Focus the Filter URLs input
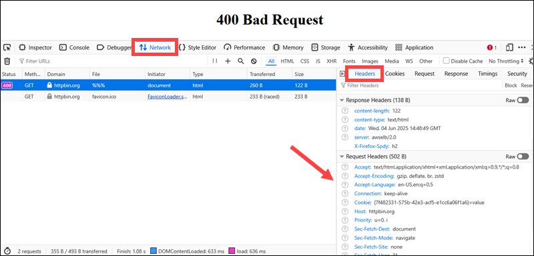Screen dimensions: 534x256 pos(112,61)
